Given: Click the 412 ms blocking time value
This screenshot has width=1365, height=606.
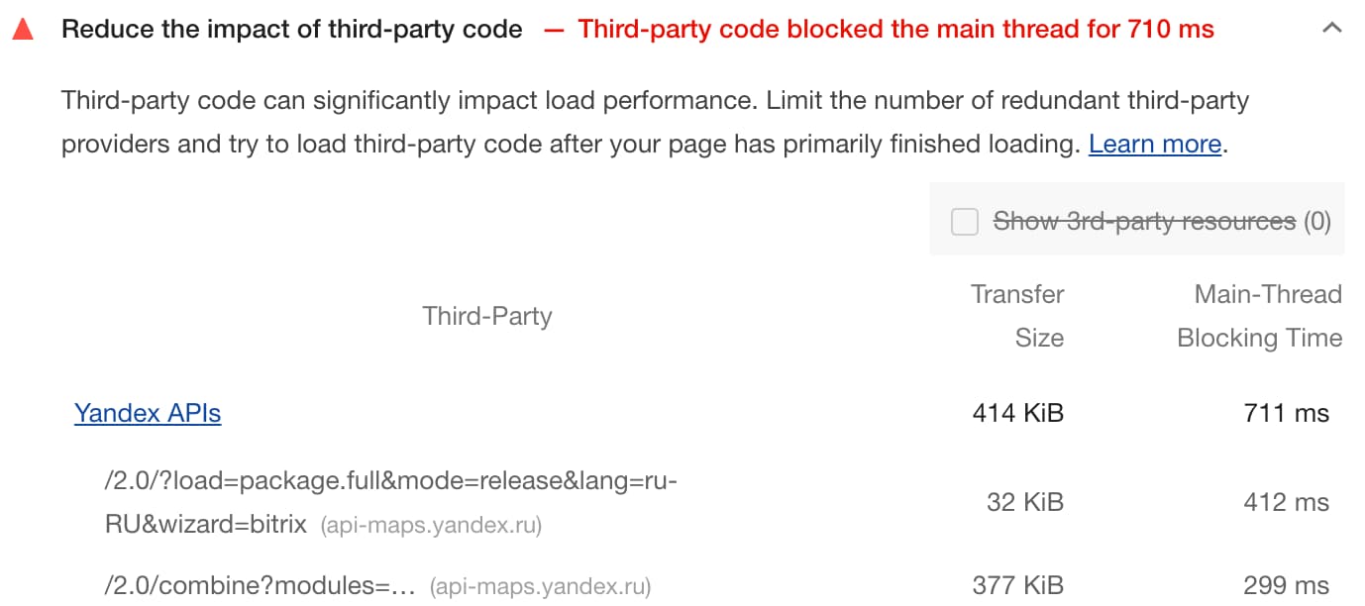Looking at the screenshot, I should [x=1286, y=502].
